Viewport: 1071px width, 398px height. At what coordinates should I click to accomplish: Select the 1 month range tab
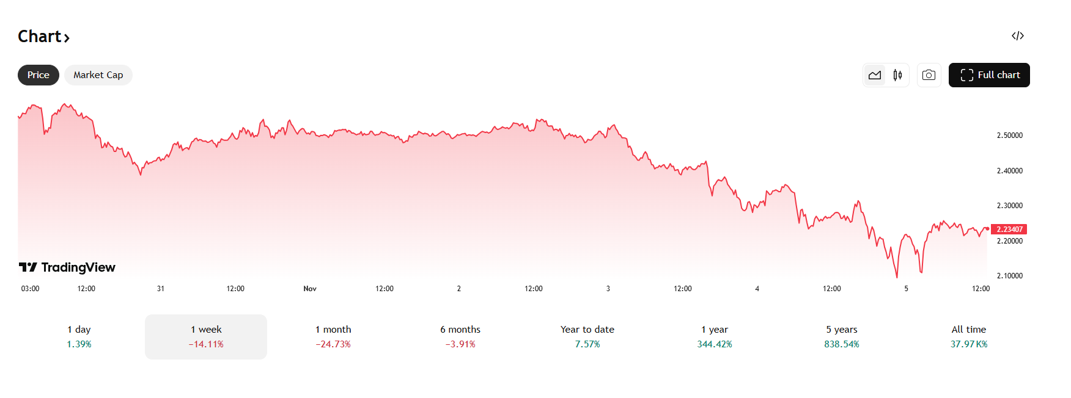point(333,336)
